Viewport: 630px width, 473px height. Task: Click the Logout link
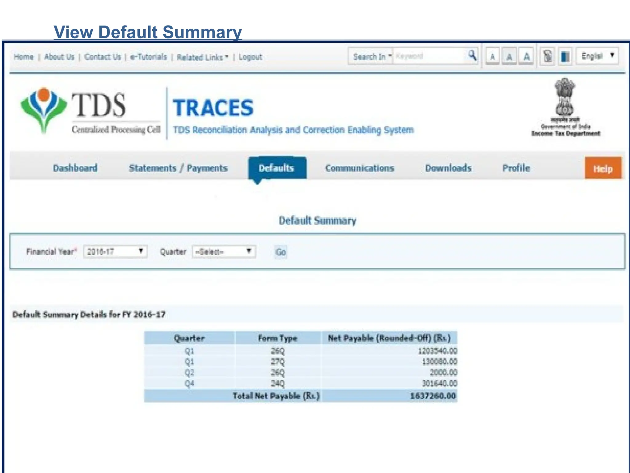[x=250, y=57]
